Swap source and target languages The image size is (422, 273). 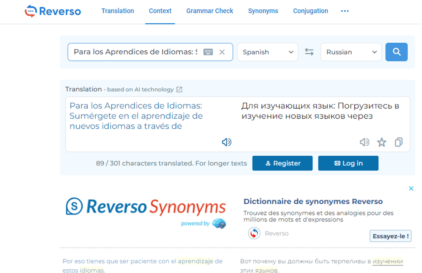(309, 52)
